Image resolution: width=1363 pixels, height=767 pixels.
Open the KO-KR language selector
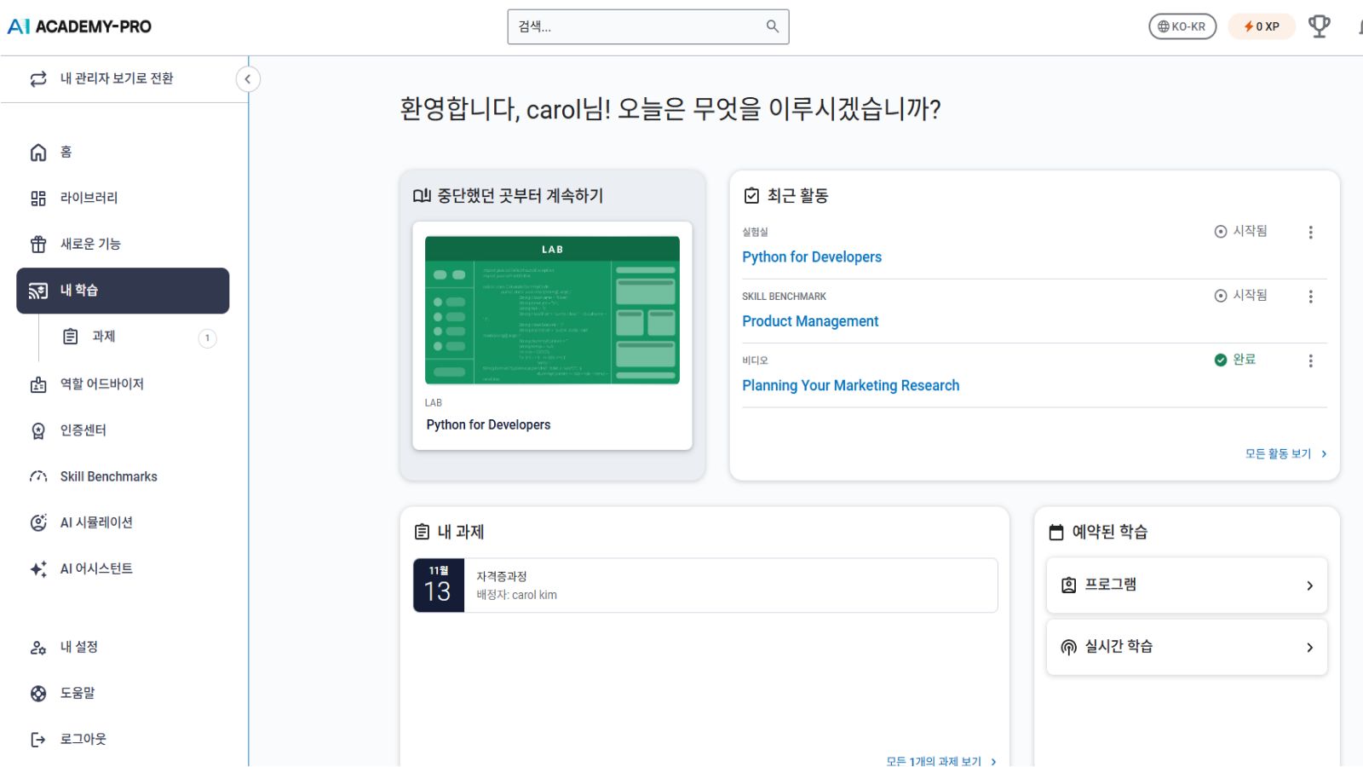tap(1182, 26)
